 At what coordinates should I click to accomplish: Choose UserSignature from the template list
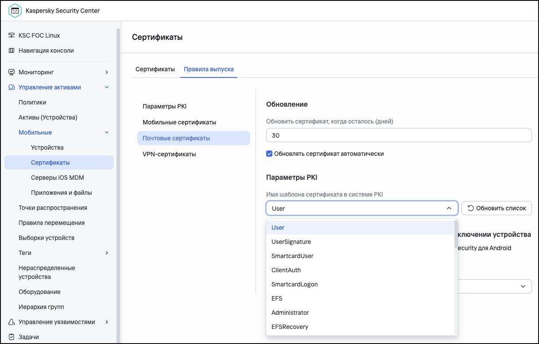pos(360,242)
